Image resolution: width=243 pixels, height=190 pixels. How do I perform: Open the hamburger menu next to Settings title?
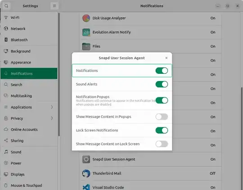point(54,6)
